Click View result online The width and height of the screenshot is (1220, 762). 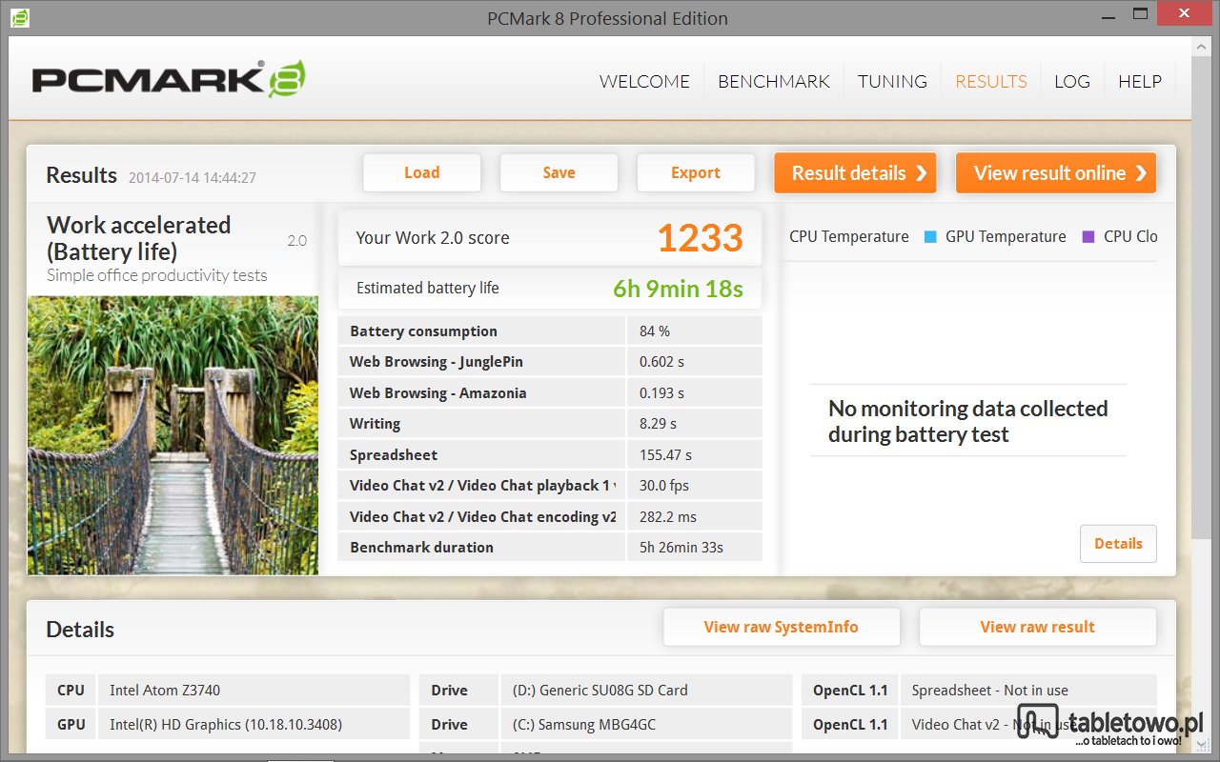[1056, 172]
